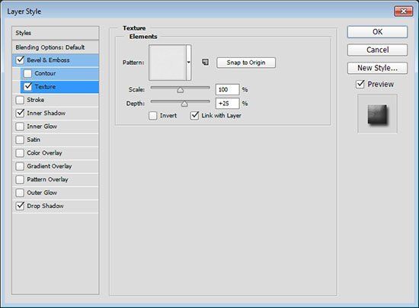Click Snap to Origin button
This screenshot has width=419, height=308.
pos(246,63)
